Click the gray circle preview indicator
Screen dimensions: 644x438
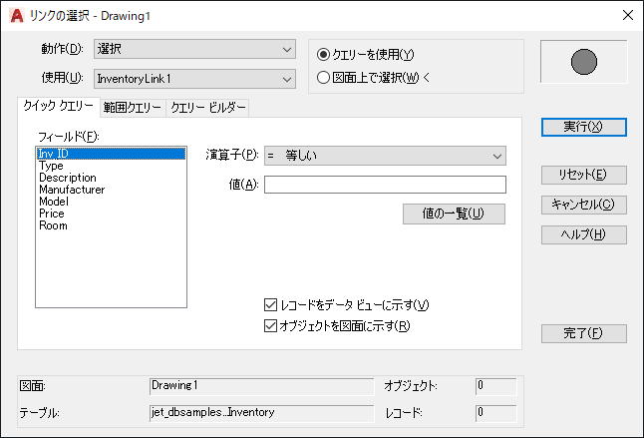click(583, 62)
